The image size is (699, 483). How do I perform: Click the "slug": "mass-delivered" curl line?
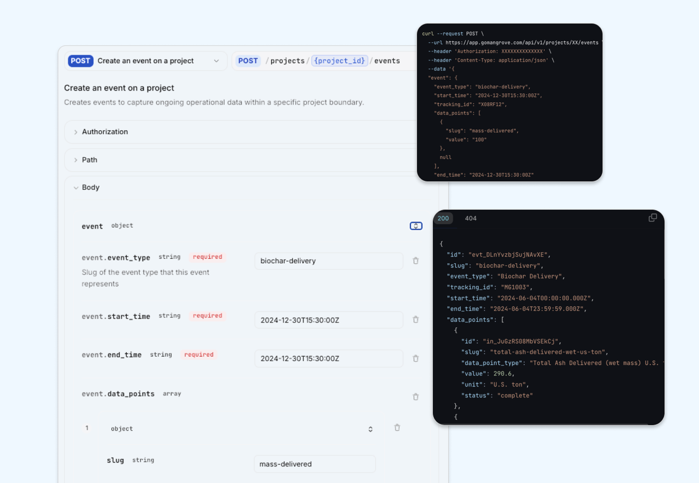[x=482, y=131]
